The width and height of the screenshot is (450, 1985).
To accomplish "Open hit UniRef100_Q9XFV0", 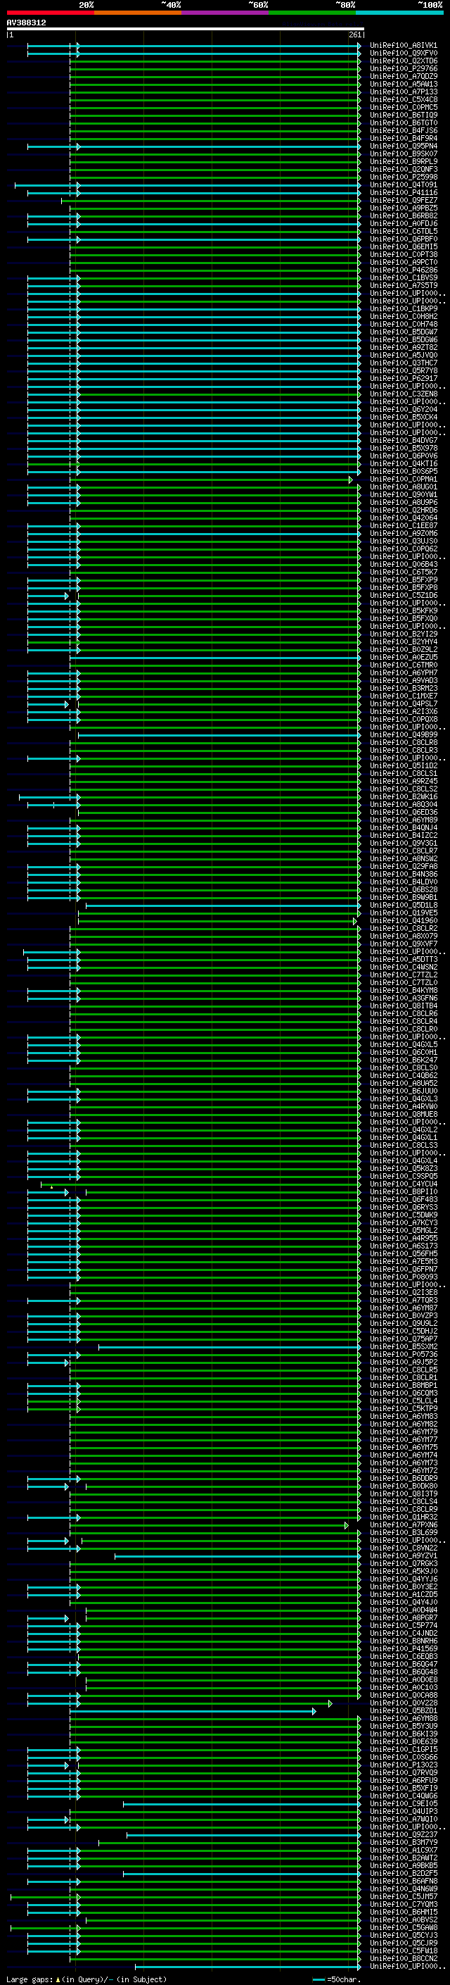I will tap(403, 54).
